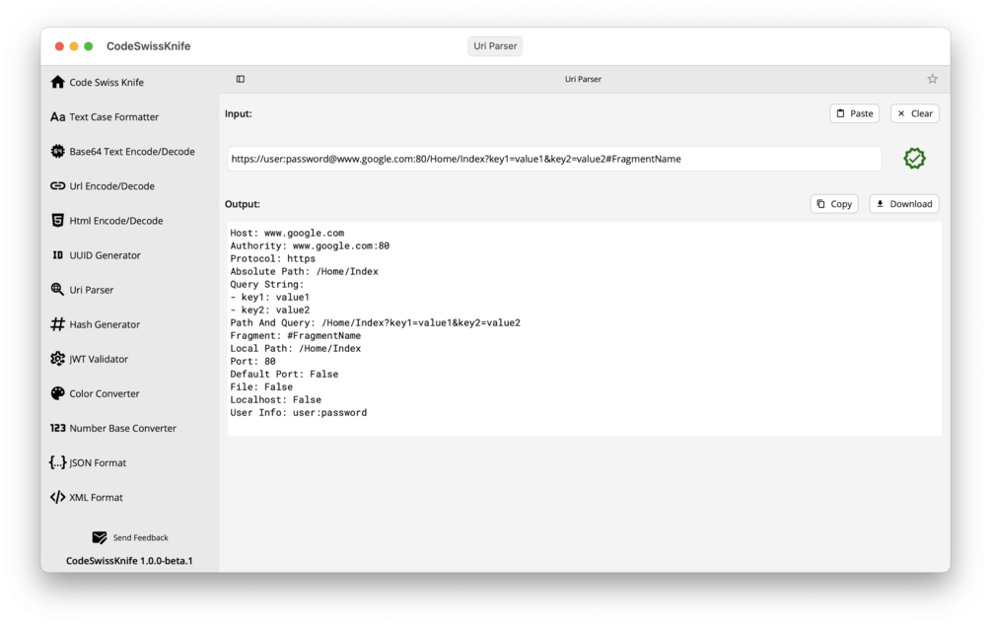
Task: Open JWT Validator tool
Action: click(x=99, y=359)
